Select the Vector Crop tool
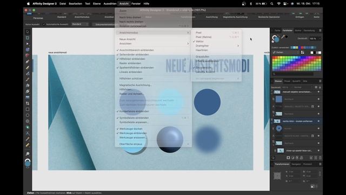This screenshot has width=346, height=195. (28, 103)
